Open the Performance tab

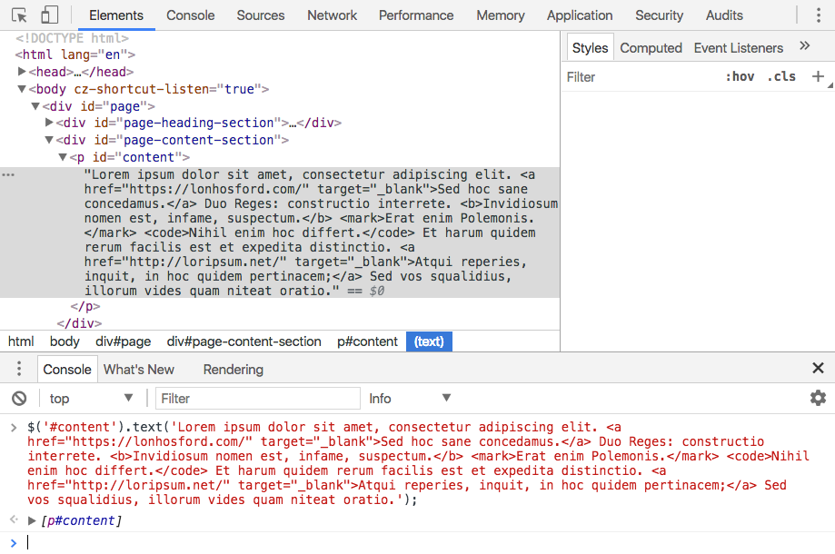point(416,15)
